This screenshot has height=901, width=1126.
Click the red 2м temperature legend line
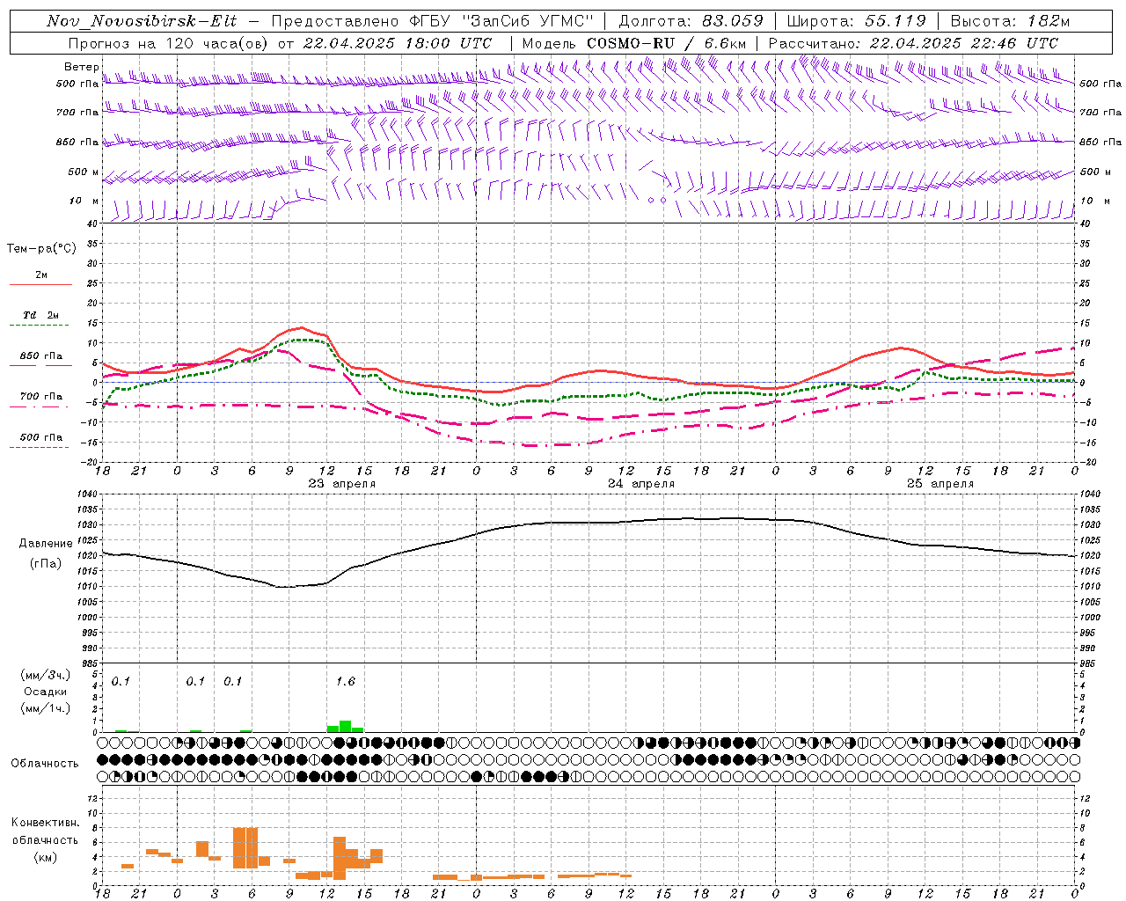(x=40, y=284)
